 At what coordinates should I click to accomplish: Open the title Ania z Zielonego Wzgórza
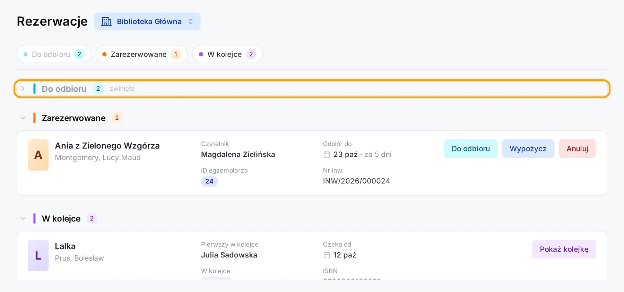pos(107,146)
